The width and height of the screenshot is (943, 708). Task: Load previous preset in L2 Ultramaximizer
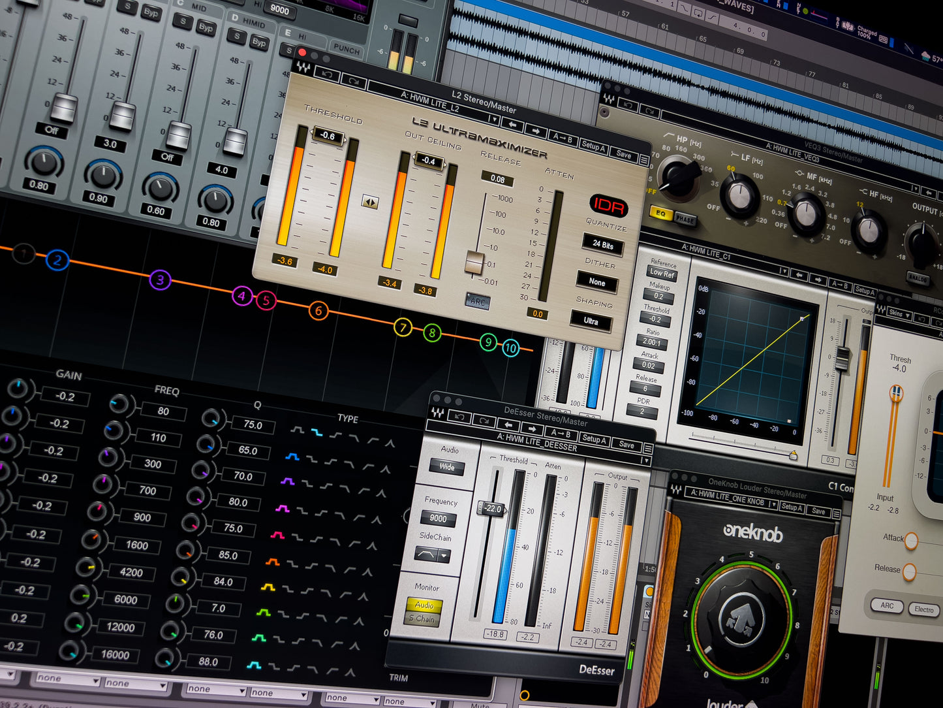click(513, 124)
